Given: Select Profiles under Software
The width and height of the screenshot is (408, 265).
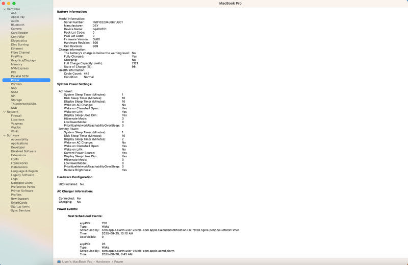Looking at the screenshot, I should 16,195.
